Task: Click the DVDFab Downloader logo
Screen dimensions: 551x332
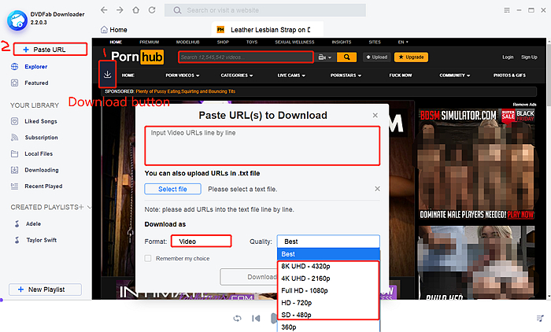Action: 17,20
